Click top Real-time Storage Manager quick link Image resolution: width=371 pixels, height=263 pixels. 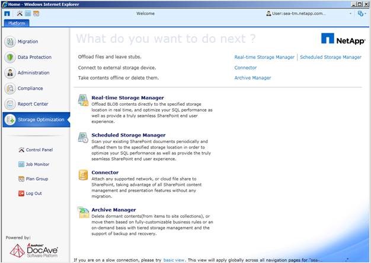(264, 57)
